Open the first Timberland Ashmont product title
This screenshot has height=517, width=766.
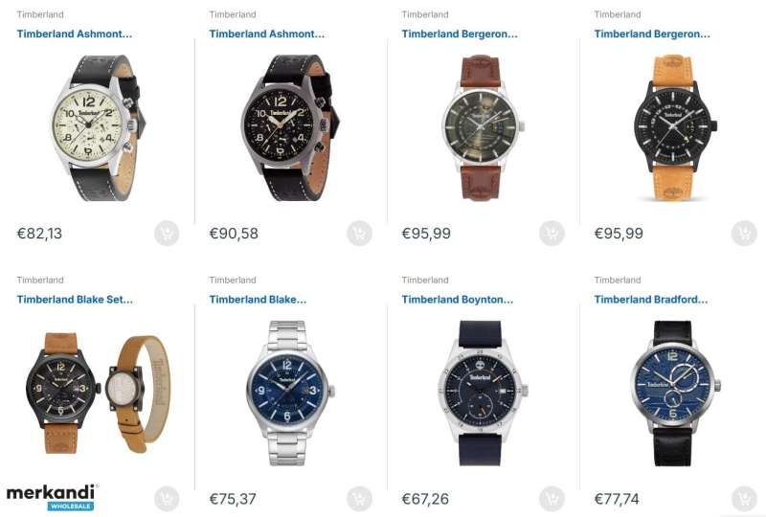pos(75,34)
